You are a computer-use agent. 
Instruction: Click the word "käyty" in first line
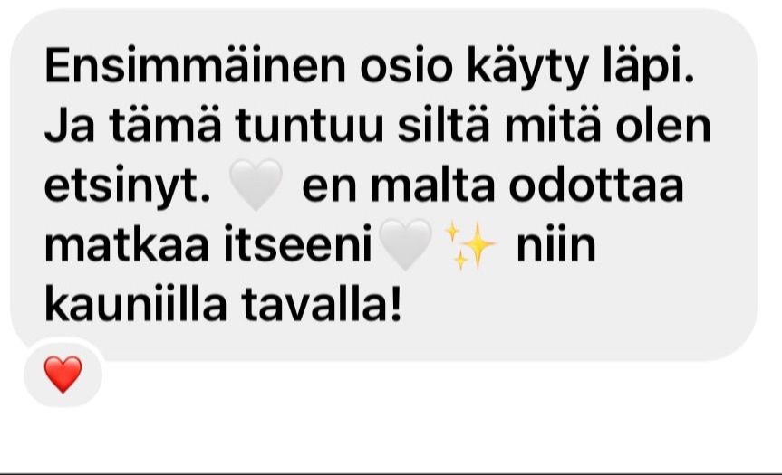pos(528,68)
